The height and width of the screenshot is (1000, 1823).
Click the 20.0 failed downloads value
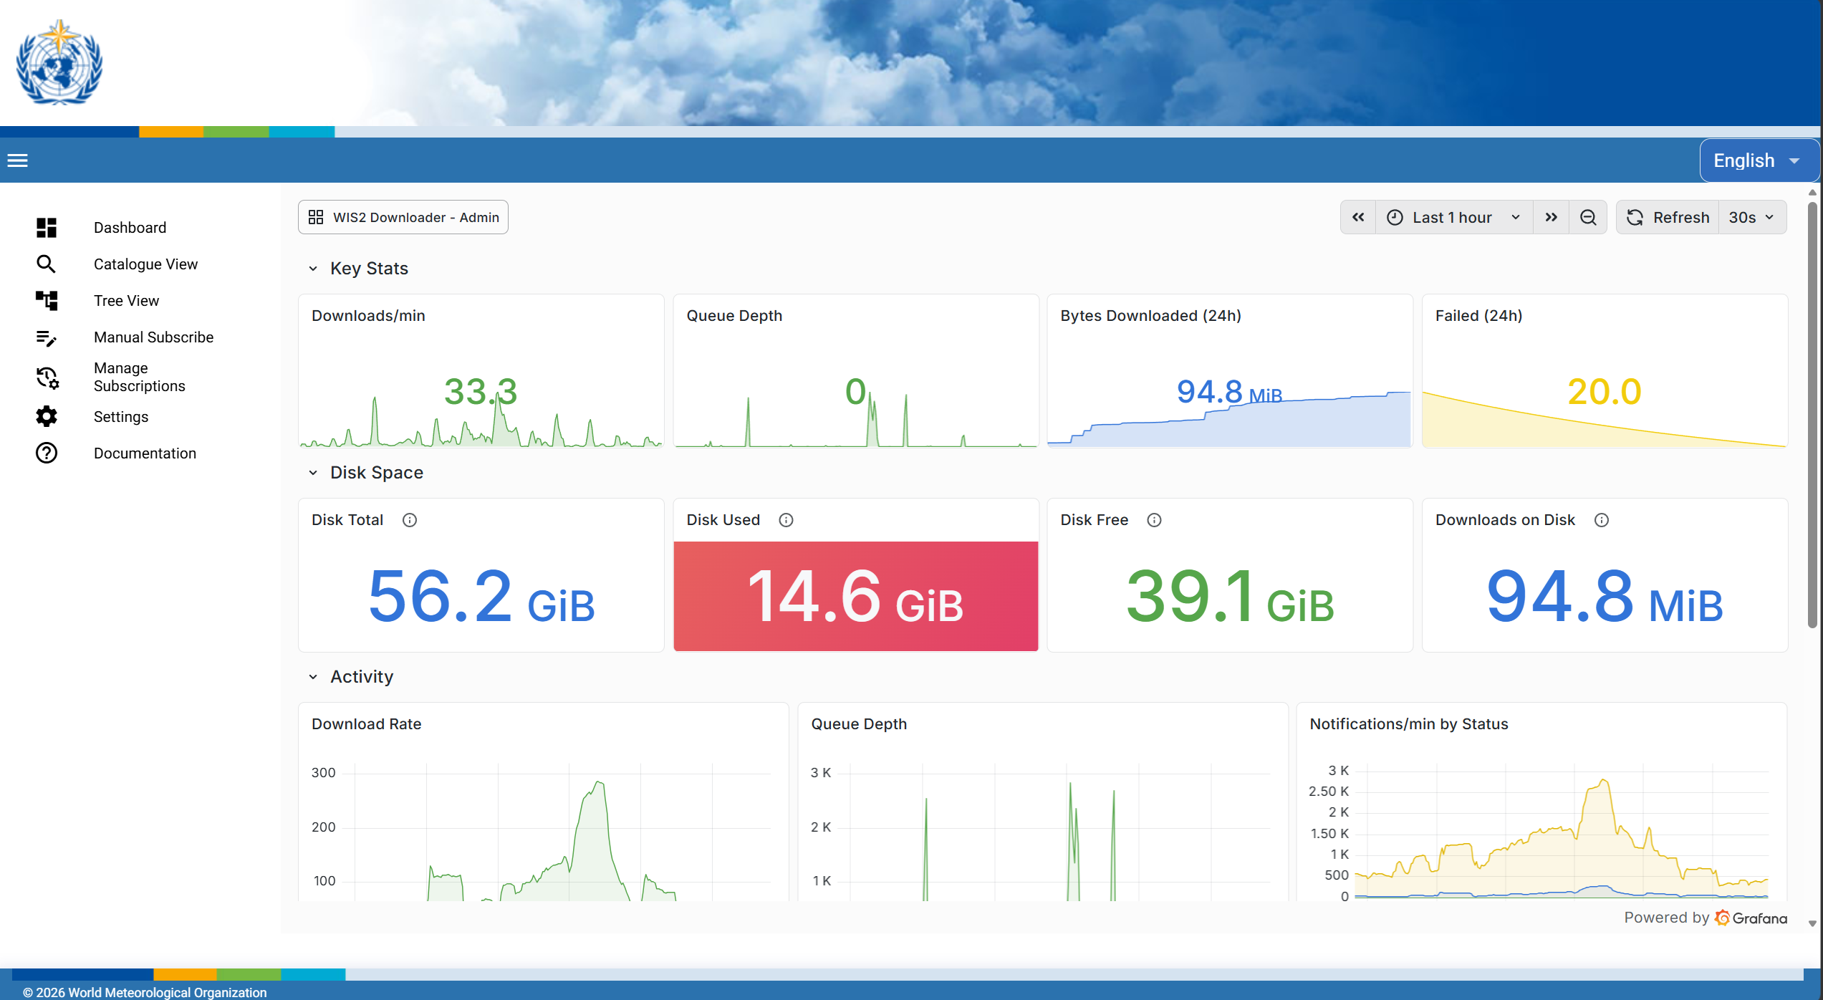tap(1604, 392)
